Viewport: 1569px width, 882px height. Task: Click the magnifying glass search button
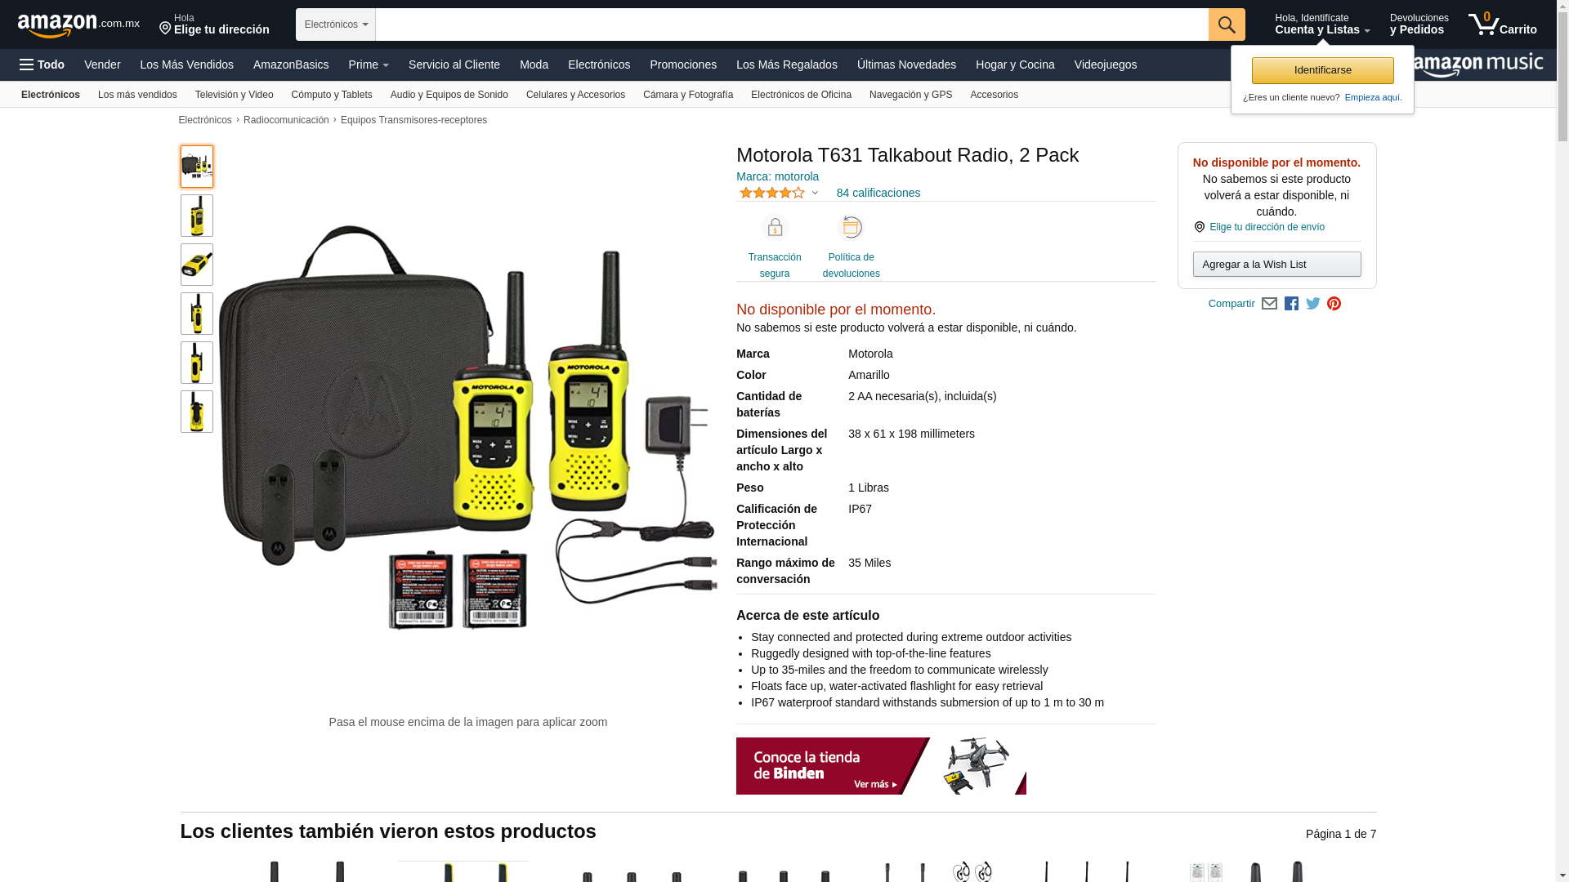point(1227,24)
